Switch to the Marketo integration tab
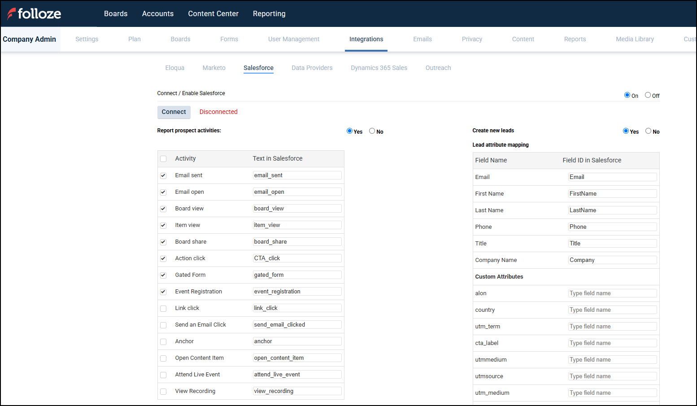 (214, 68)
